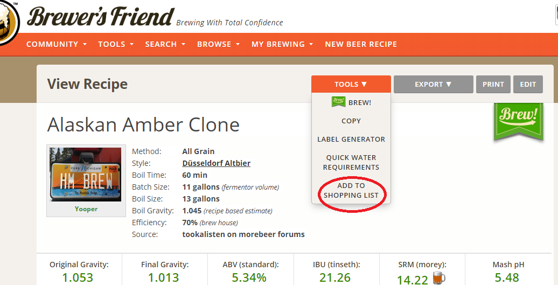Click New Beer Recipe in navbar
Viewport: 558px width, 285px height.
(x=361, y=44)
